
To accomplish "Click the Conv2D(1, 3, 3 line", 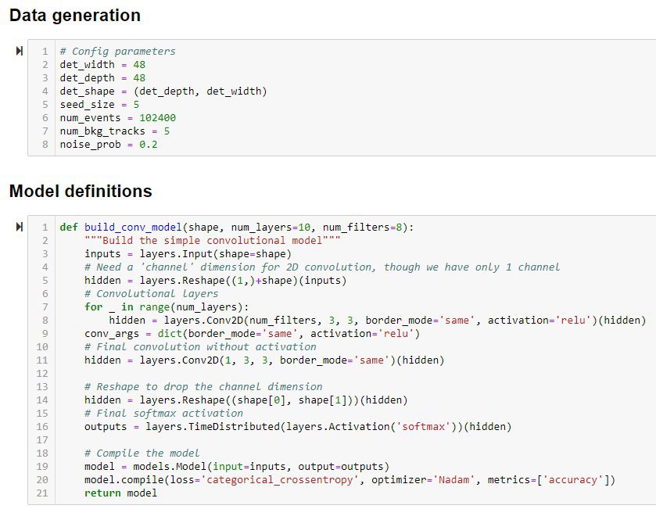I will click(x=264, y=360).
